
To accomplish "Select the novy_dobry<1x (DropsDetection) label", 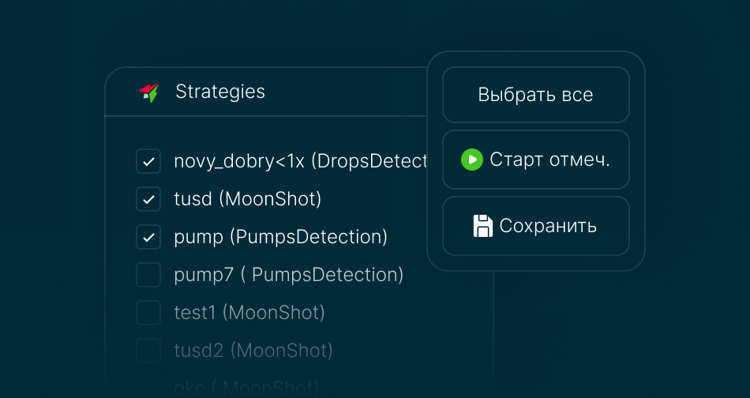I will pyautogui.click(x=300, y=161).
